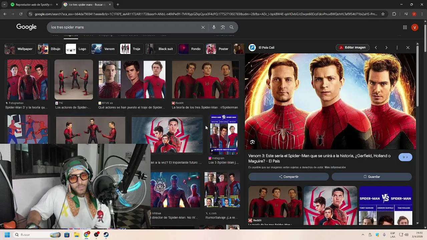The height and width of the screenshot is (240, 427).
Task: Open the taskbar volume control
Action: tap(406, 235)
